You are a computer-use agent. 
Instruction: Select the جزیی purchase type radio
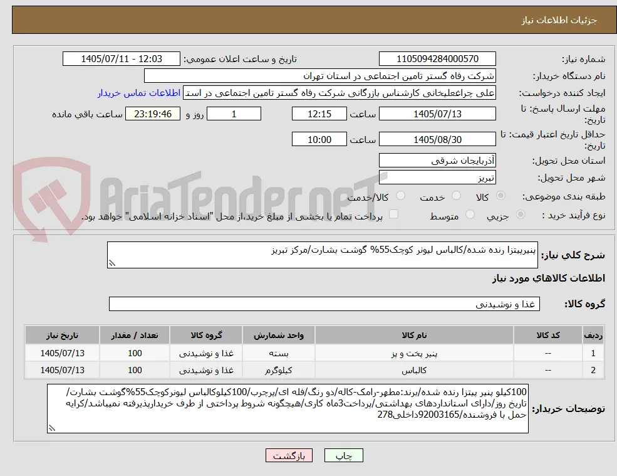(x=520, y=214)
